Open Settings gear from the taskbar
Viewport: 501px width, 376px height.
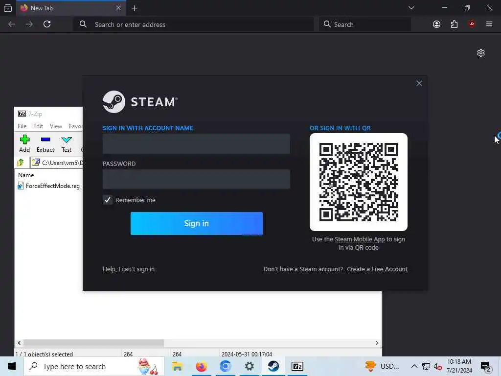point(249,366)
